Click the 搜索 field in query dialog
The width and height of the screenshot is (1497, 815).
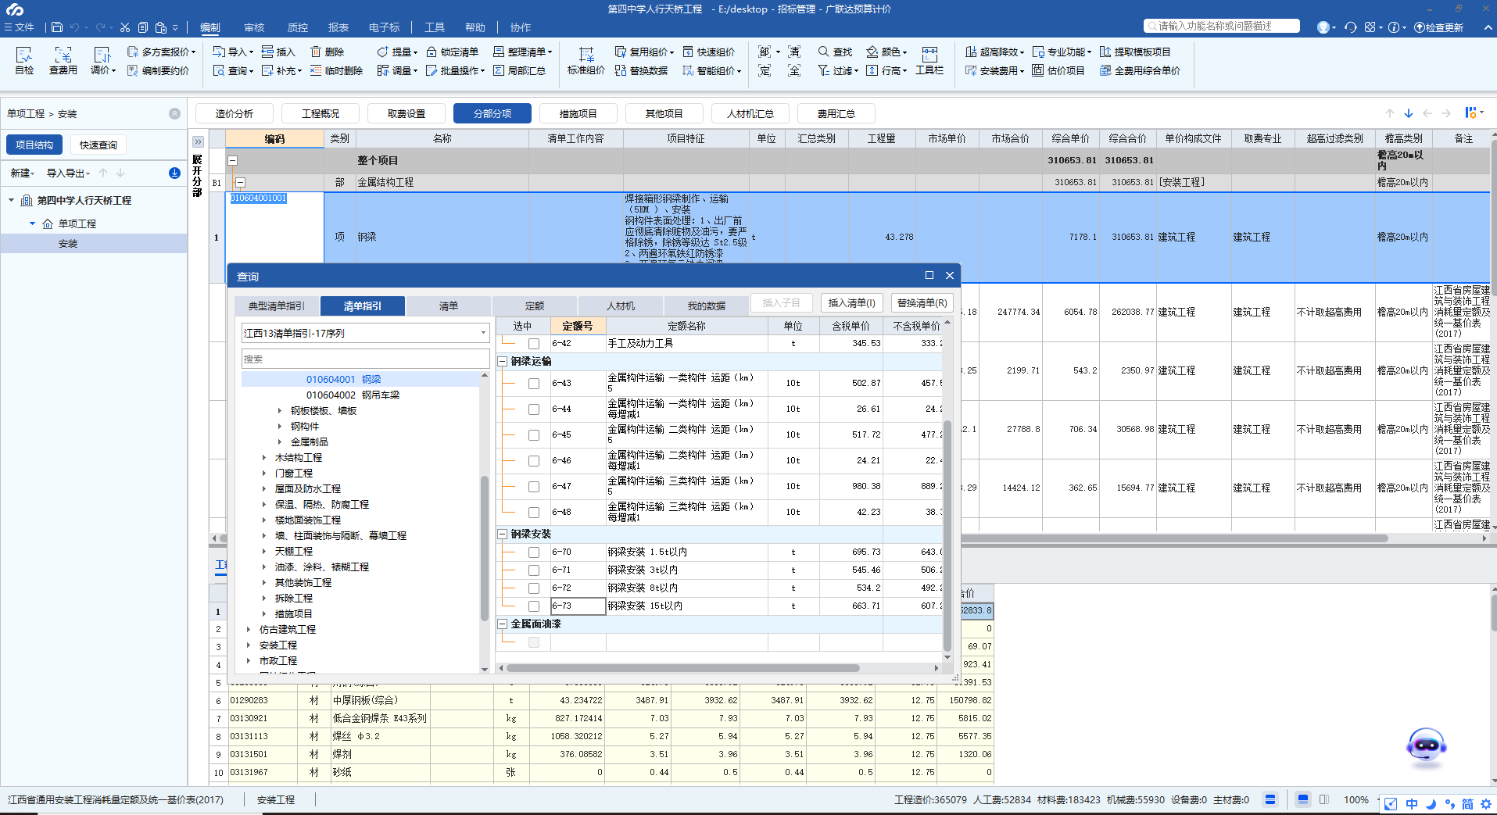(365, 359)
